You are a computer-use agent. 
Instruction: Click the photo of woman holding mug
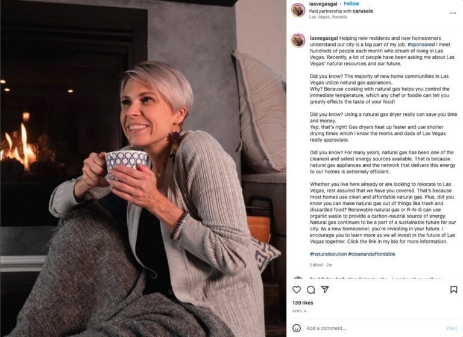pyautogui.click(x=143, y=168)
